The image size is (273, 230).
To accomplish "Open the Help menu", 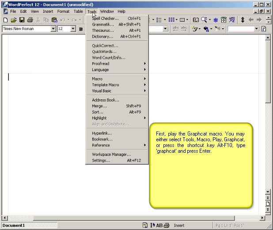I will click(x=121, y=11).
